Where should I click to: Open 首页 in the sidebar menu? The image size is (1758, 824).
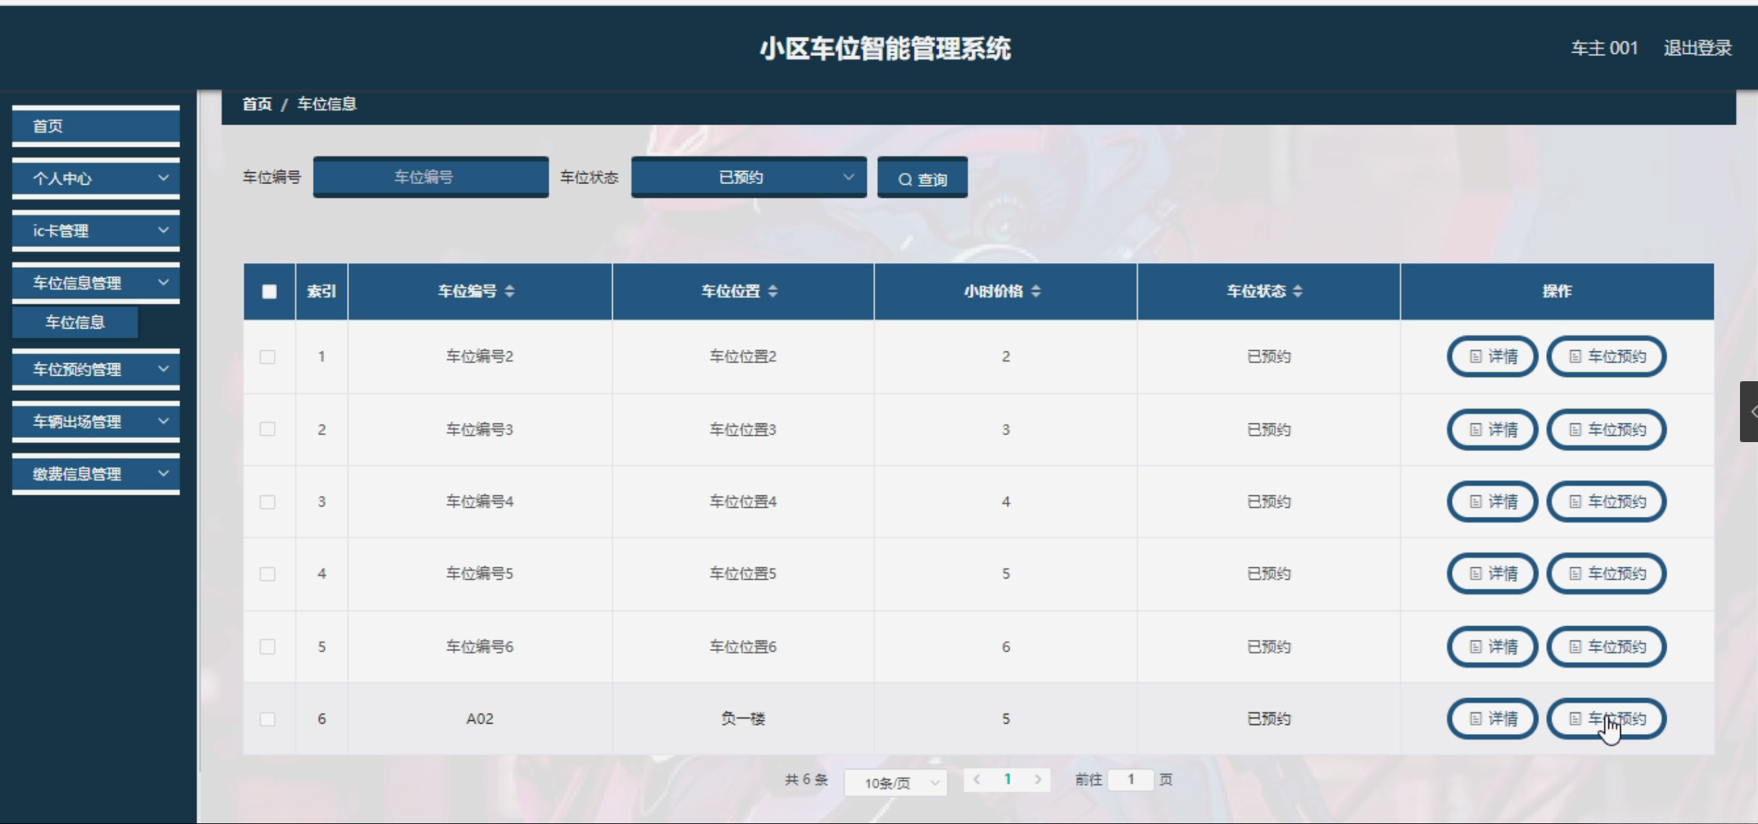96,126
